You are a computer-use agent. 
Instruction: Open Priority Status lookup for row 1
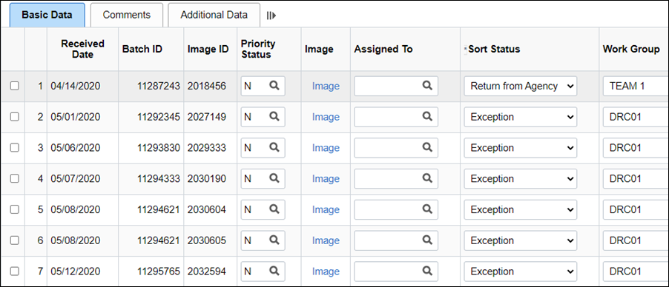tap(274, 86)
